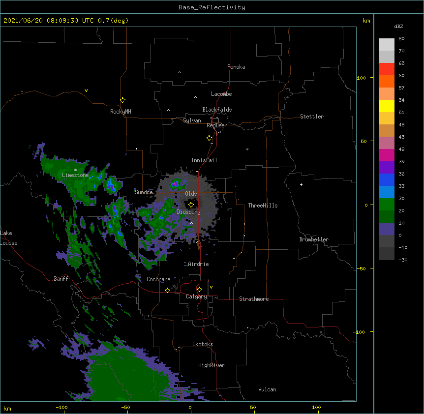Click the Calgary label
The height and width of the screenshot is (414, 424).
(196, 296)
